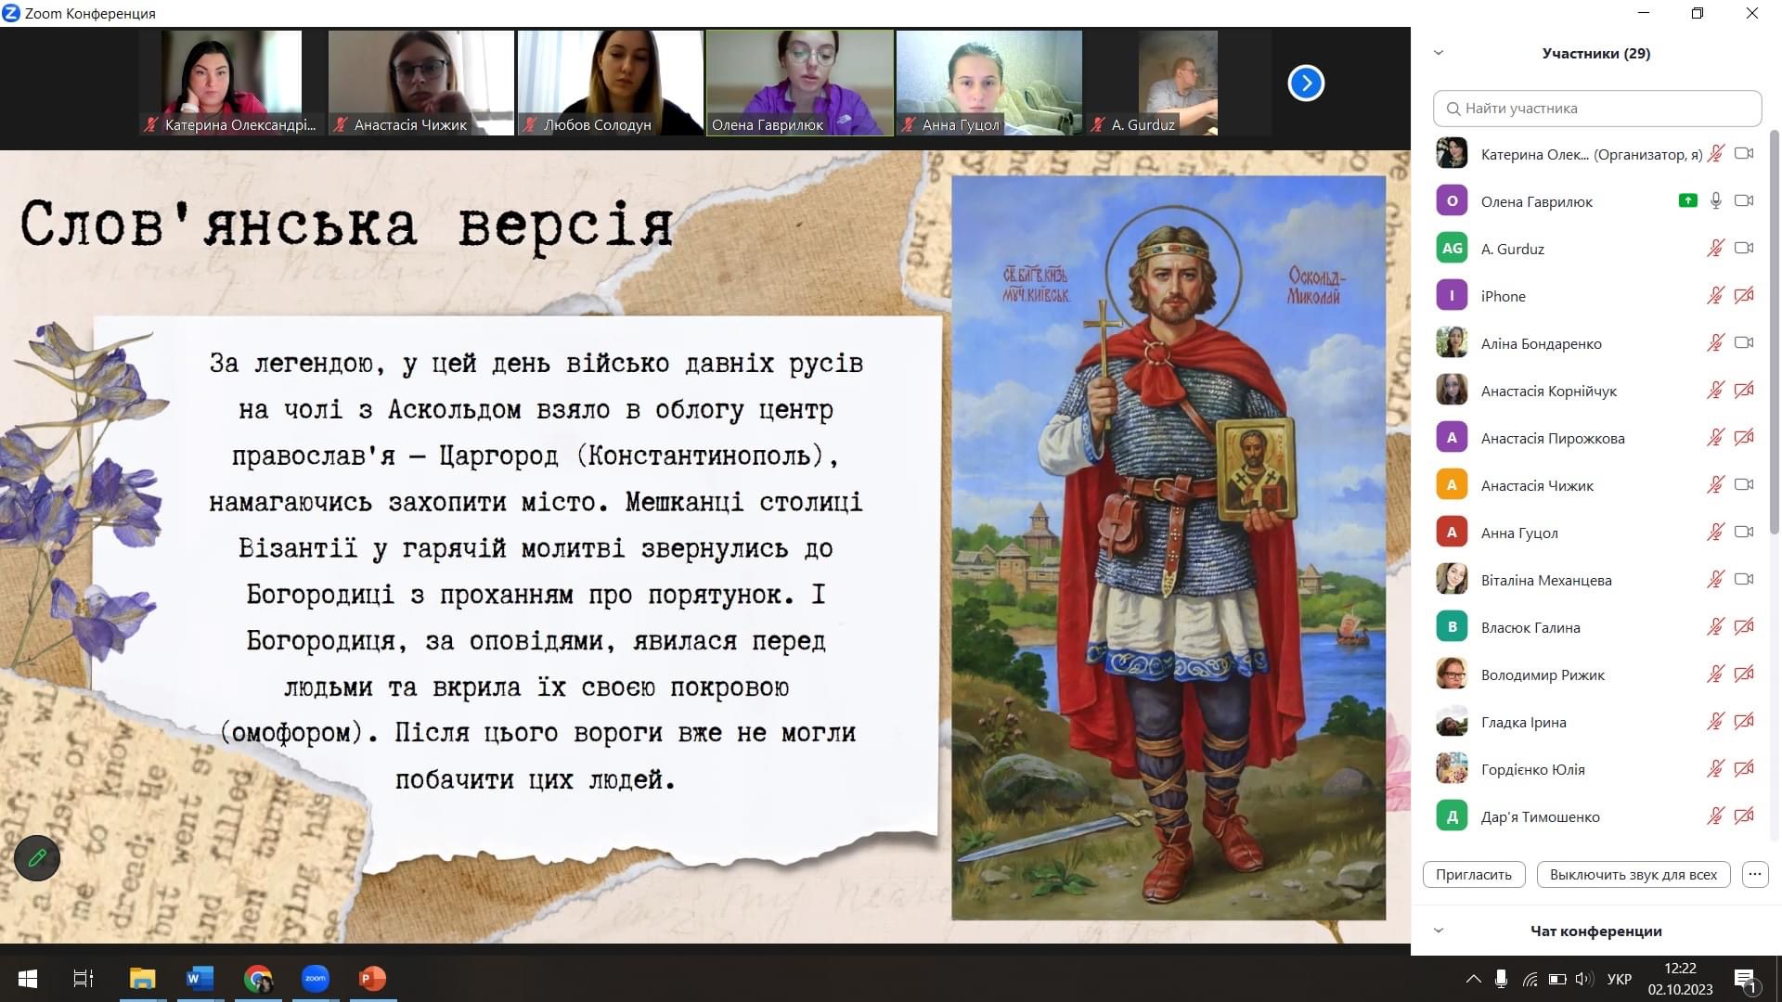Image resolution: width=1782 pixels, height=1002 pixels.
Task: Switch УКР keyboard language
Action: [x=1620, y=979]
